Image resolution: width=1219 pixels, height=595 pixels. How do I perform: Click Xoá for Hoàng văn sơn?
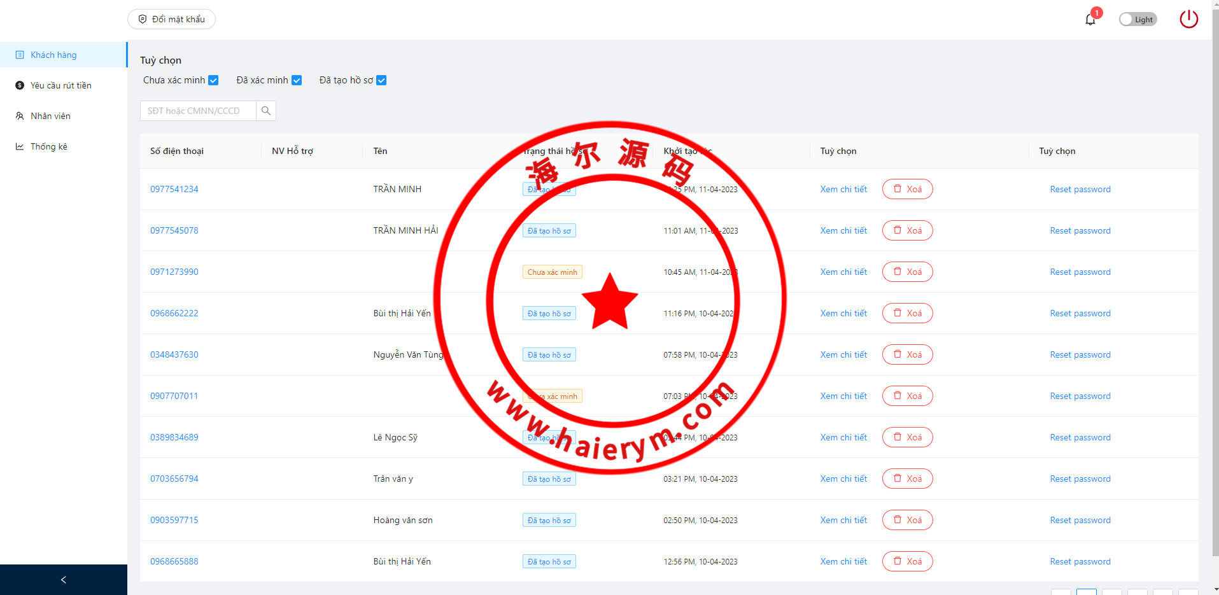click(907, 520)
